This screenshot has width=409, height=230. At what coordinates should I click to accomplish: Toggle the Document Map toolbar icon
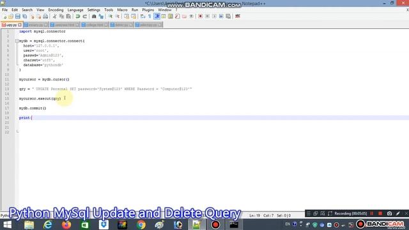click(x=171, y=17)
